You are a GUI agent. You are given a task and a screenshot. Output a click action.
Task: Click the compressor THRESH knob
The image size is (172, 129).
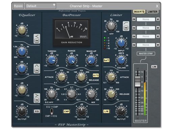(x=52, y=60)
